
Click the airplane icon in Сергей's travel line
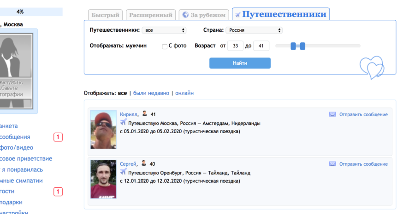tap(123, 172)
